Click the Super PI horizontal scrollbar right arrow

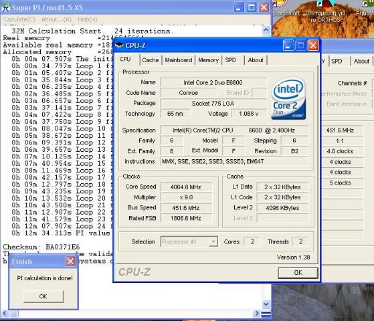(257, 313)
